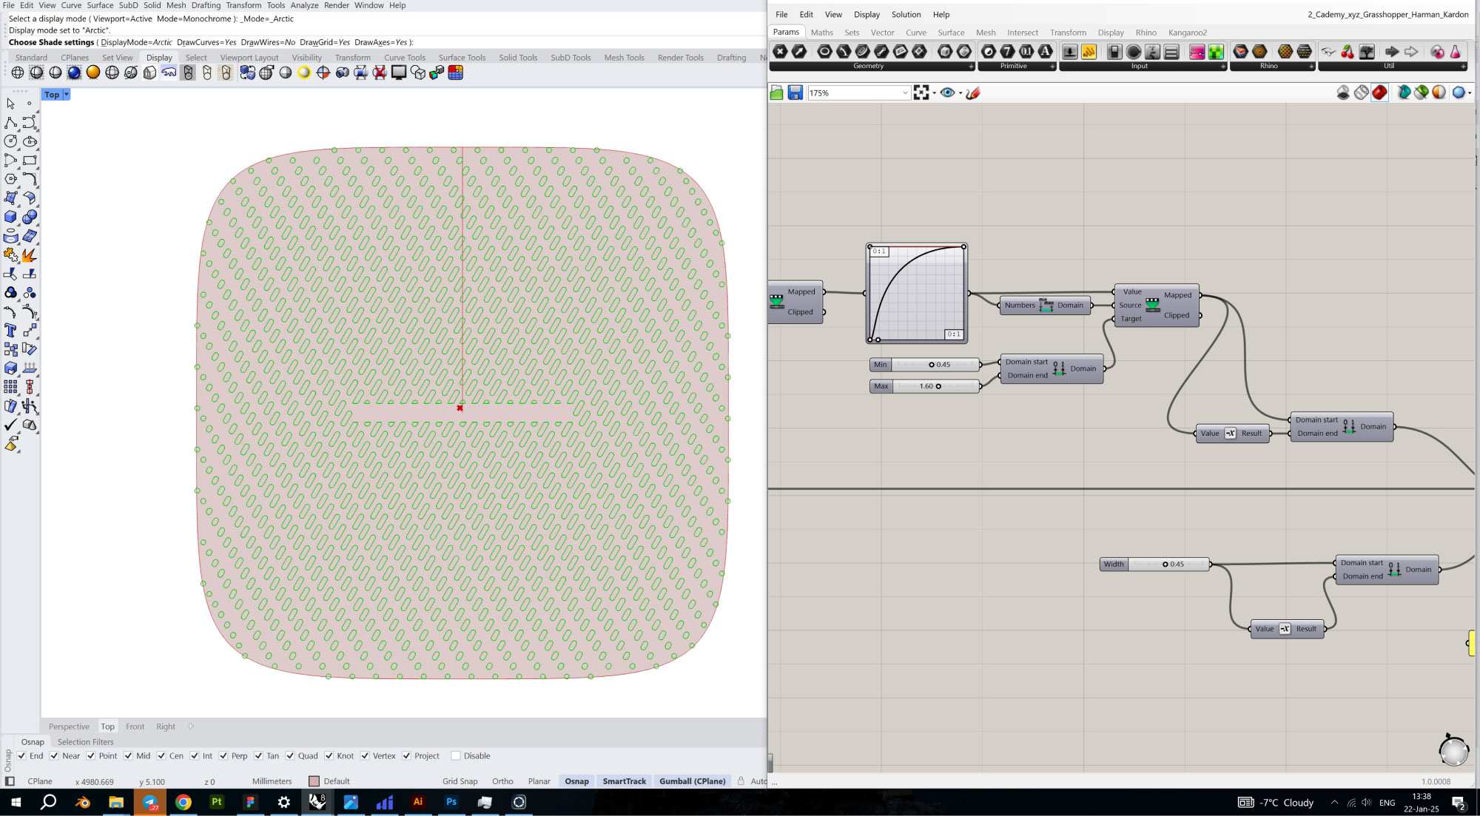Open the 175% zoom level dropdown

[904, 92]
